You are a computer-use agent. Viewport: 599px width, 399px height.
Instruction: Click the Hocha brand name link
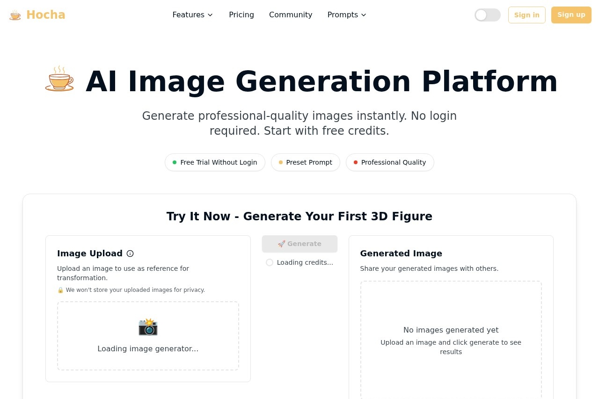click(45, 15)
